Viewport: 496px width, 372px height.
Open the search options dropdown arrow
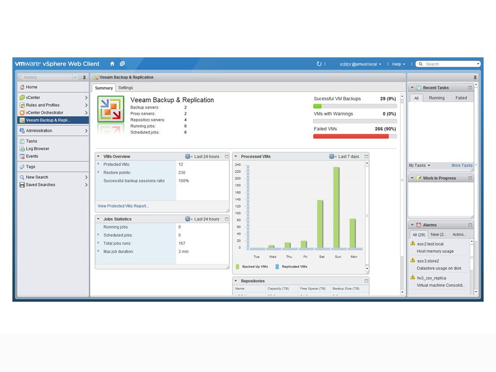(478, 64)
